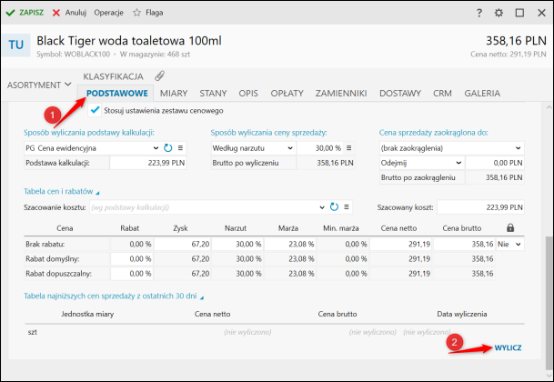Open the STANY tab

213,94
